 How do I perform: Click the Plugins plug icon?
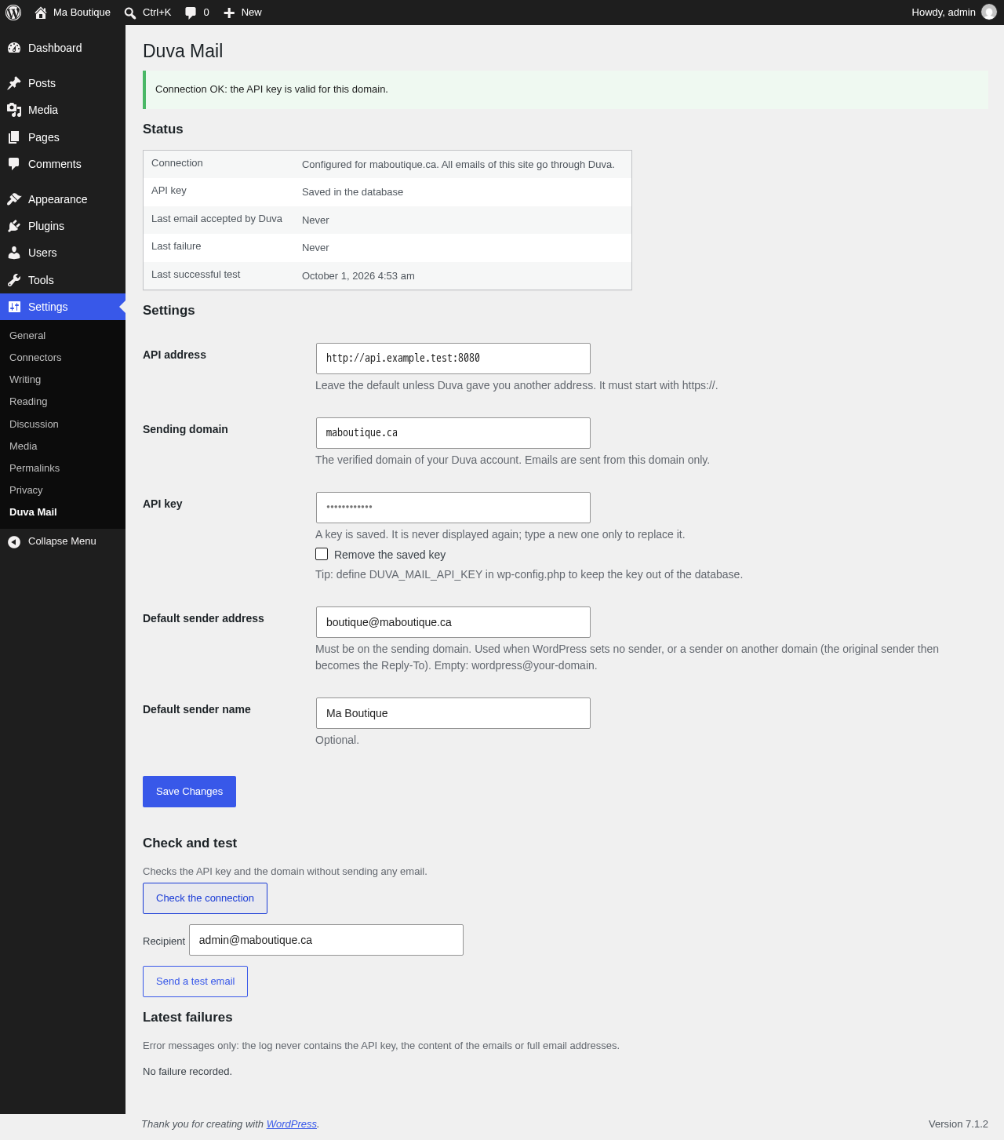pyautogui.click(x=14, y=226)
